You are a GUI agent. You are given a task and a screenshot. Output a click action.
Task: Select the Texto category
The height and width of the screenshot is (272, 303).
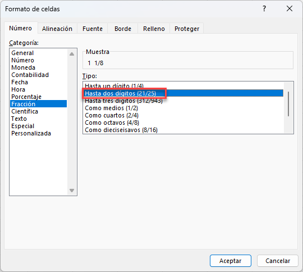click(x=39, y=119)
